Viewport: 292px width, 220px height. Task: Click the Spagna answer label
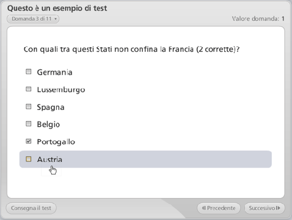click(x=51, y=108)
